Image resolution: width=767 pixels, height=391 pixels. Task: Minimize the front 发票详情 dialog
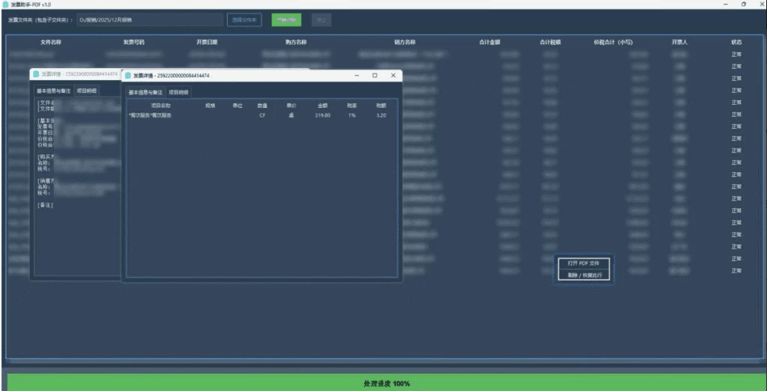(x=357, y=76)
